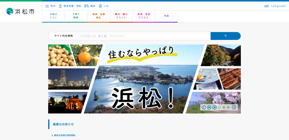Open the 救急医療・消防 icon link

[70, 6]
